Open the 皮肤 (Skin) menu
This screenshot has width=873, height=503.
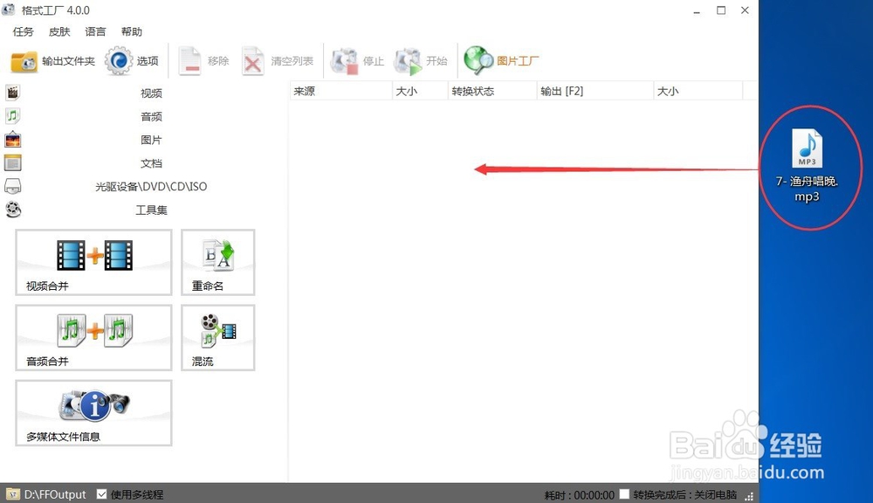58,31
